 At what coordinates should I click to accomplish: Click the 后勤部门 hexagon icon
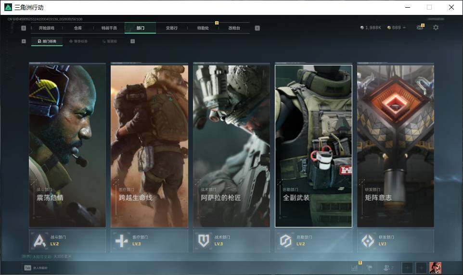coord(285,241)
